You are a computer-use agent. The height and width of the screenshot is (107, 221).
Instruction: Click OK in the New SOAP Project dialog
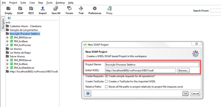pos(185,94)
